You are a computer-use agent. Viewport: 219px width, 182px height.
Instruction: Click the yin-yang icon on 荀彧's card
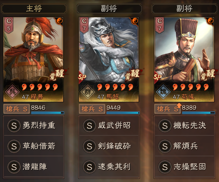210,21
